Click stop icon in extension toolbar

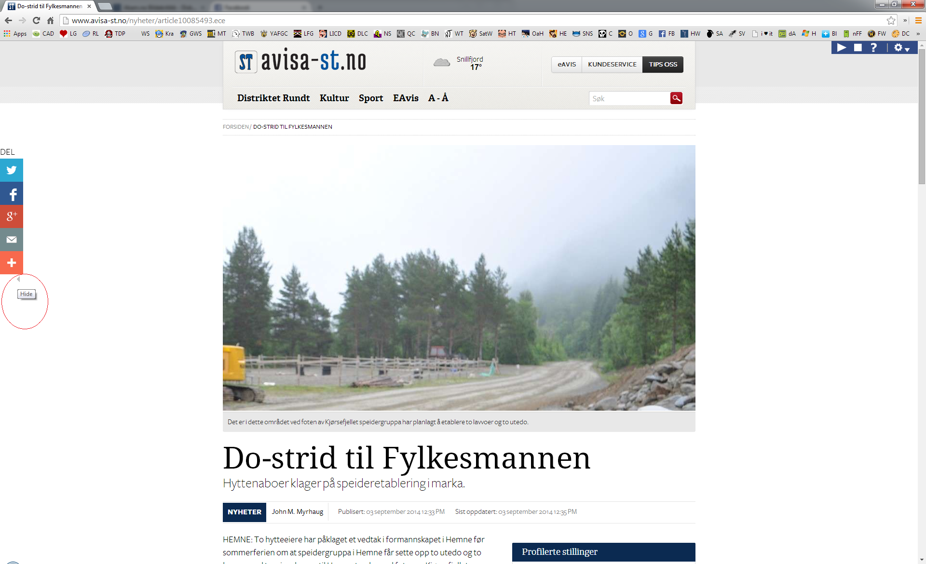pos(858,47)
